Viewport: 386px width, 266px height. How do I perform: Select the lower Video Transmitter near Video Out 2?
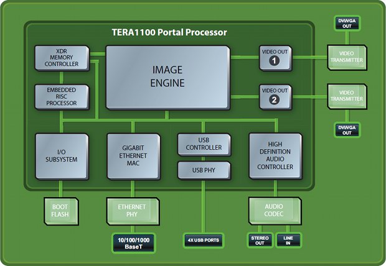click(347, 96)
